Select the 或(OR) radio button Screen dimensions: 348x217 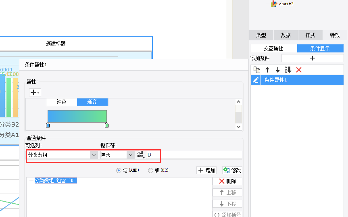150,170
